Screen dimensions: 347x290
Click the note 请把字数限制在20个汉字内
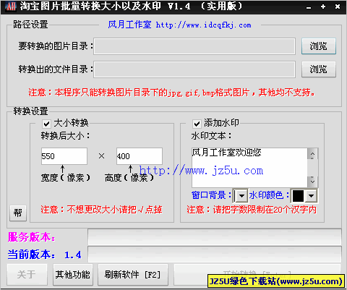click(252, 210)
